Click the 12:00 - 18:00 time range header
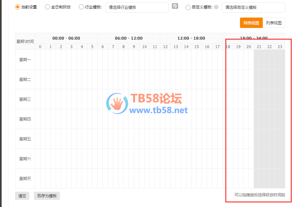This screenshot has height=207, width=295. pos(191,38)
